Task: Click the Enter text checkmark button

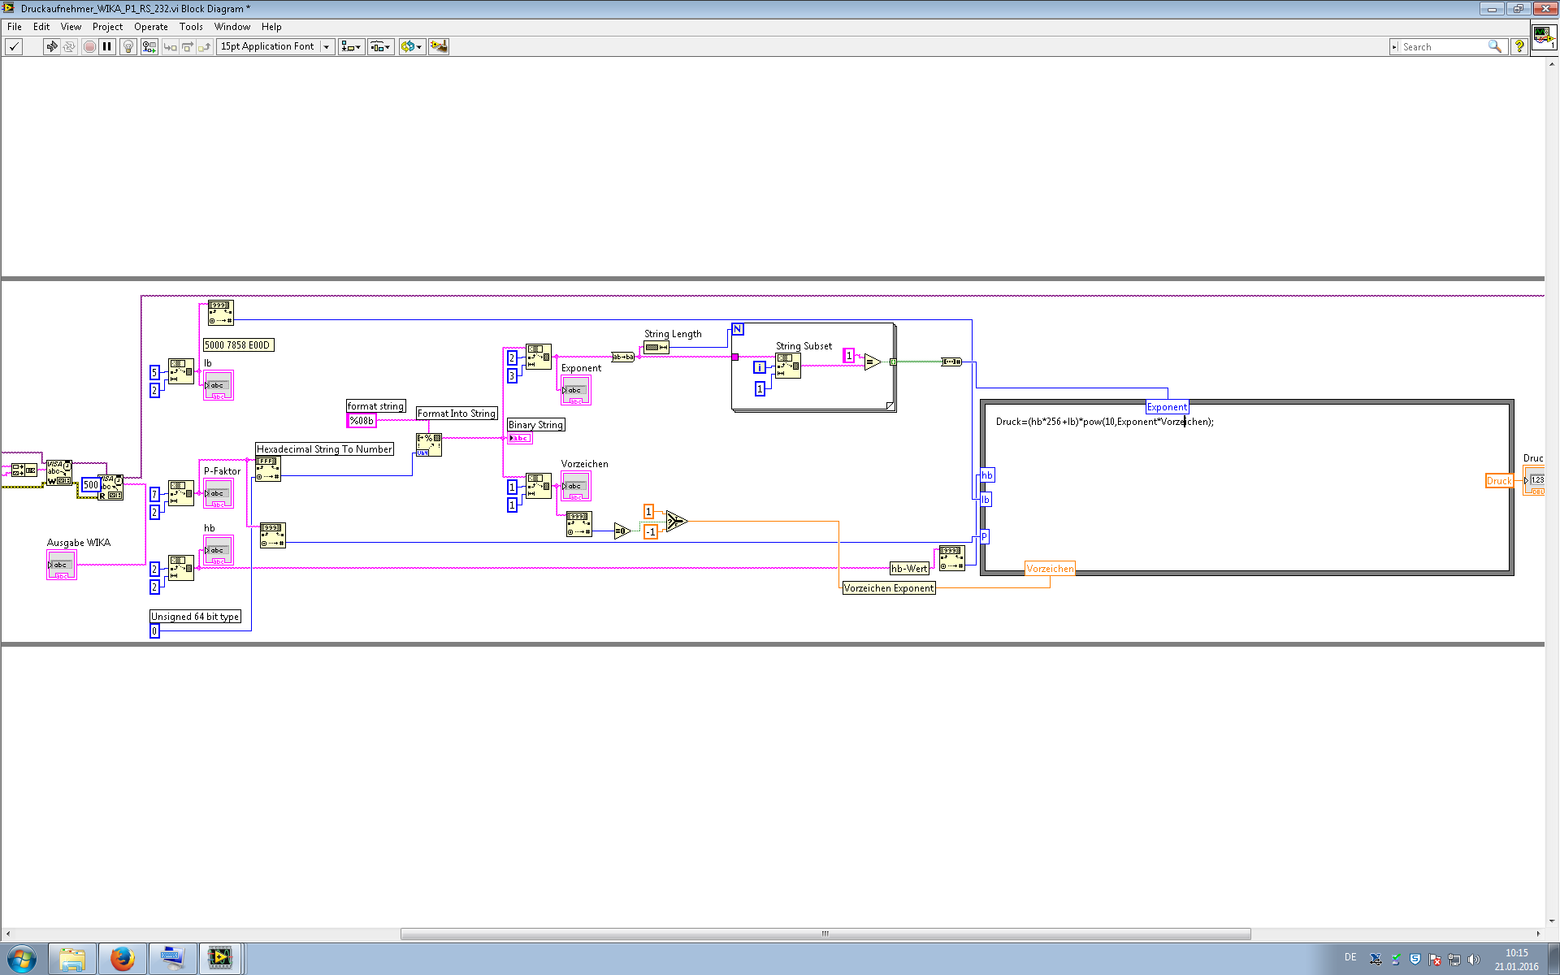Action: click(x=14, y=46)
